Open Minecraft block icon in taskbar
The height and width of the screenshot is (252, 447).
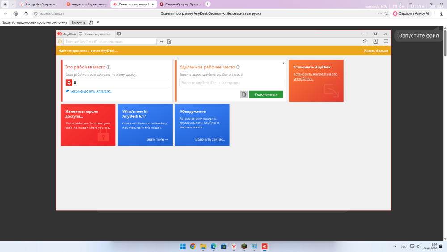coord(244,247)
